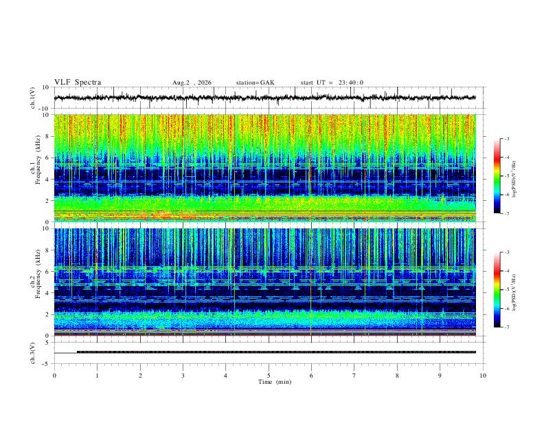The width and height of the screenshot is (544, 421).
Task: Click the ch.1 waveform trace panel
Action: click(264, 98)
